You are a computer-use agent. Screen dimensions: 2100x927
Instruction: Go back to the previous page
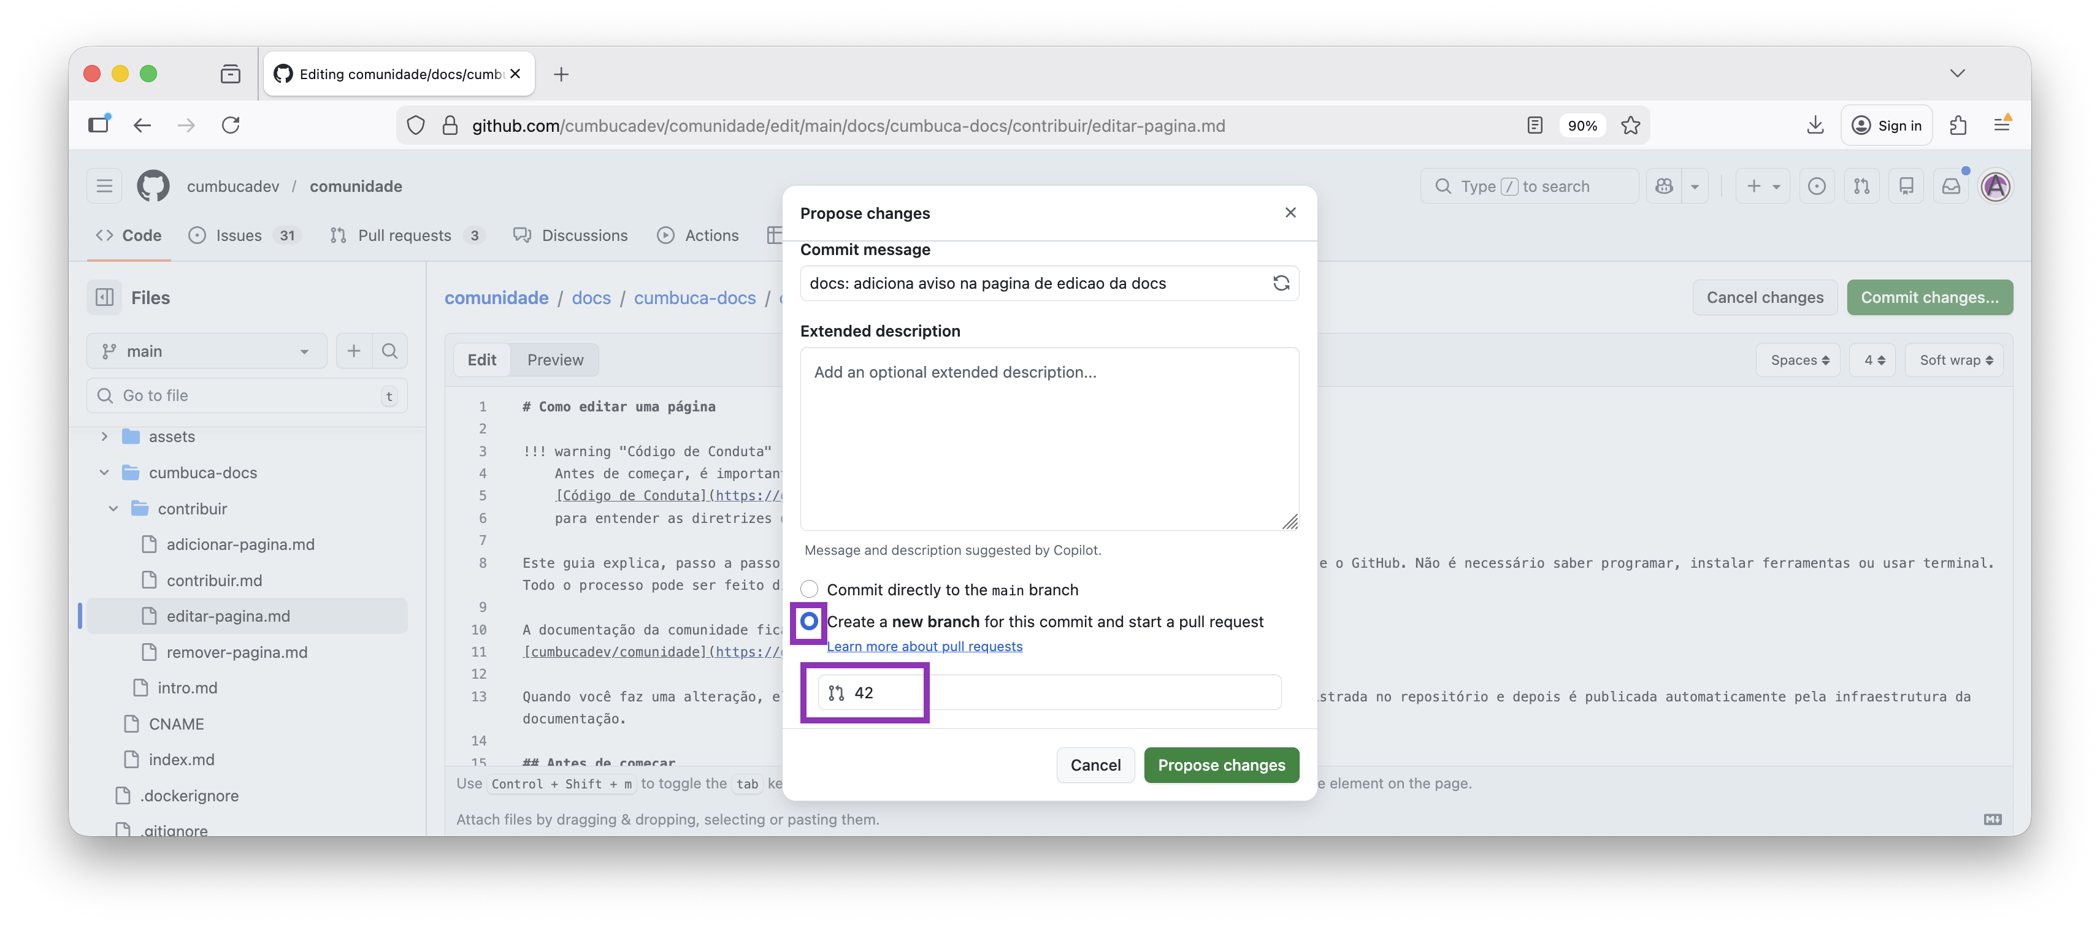pyautogui.click(x=142, y=126)
